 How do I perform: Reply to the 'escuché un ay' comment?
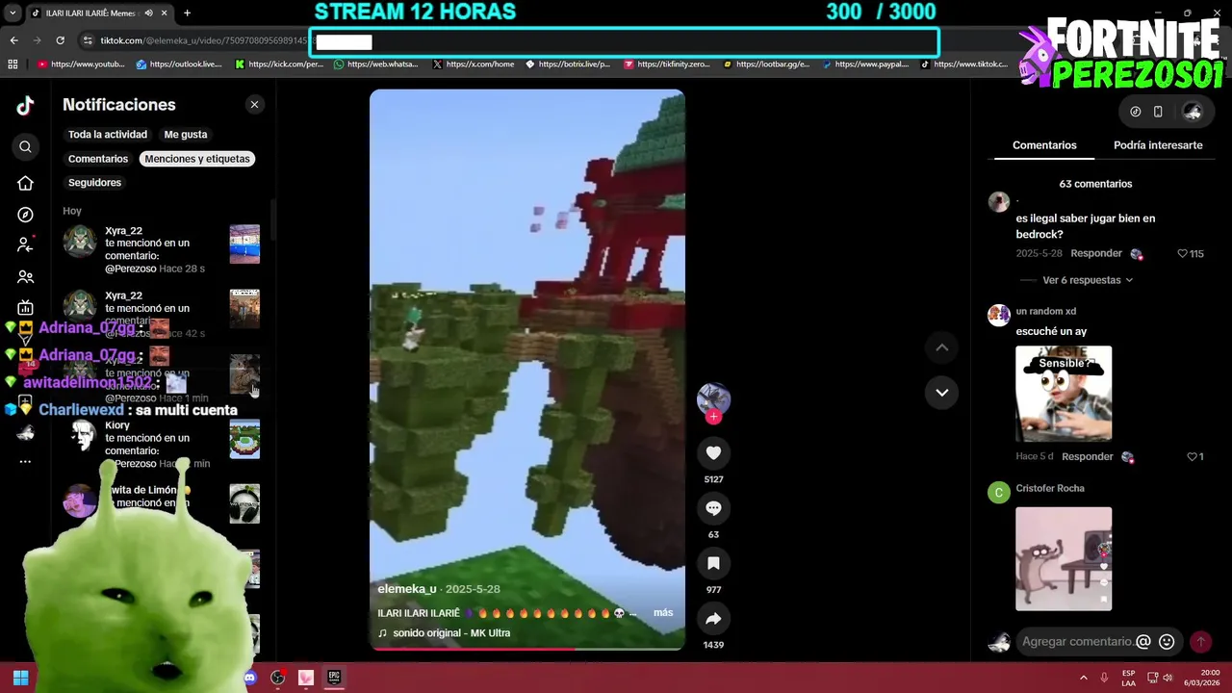1088,456
